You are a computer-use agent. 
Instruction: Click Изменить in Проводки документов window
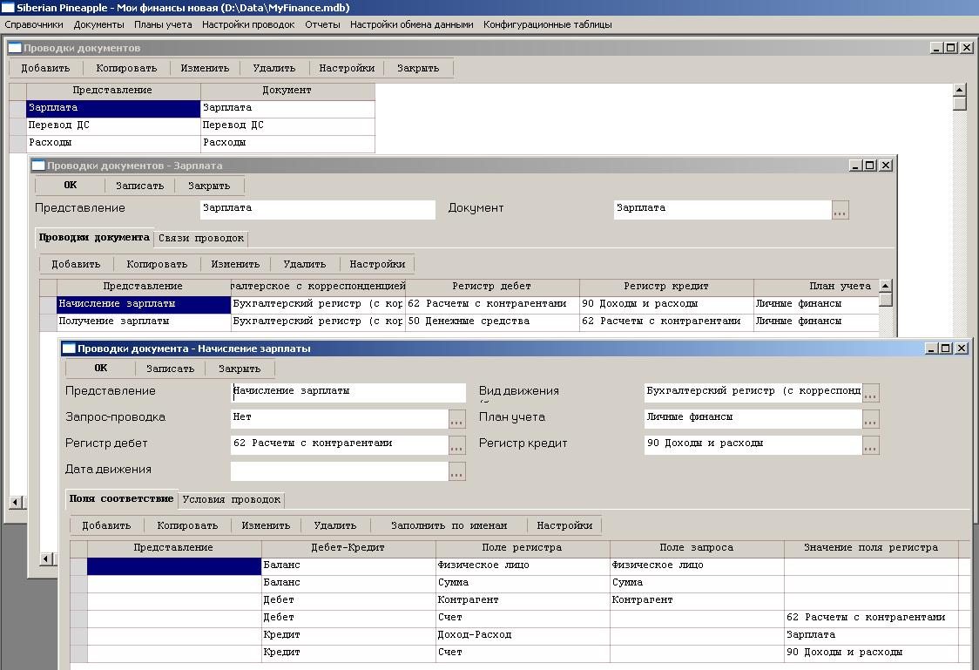(205, 68)
